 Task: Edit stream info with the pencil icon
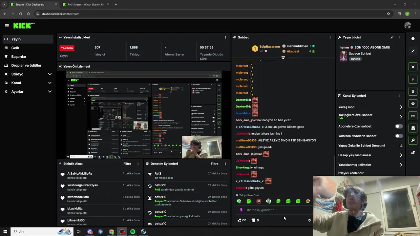tap(392, 37)
